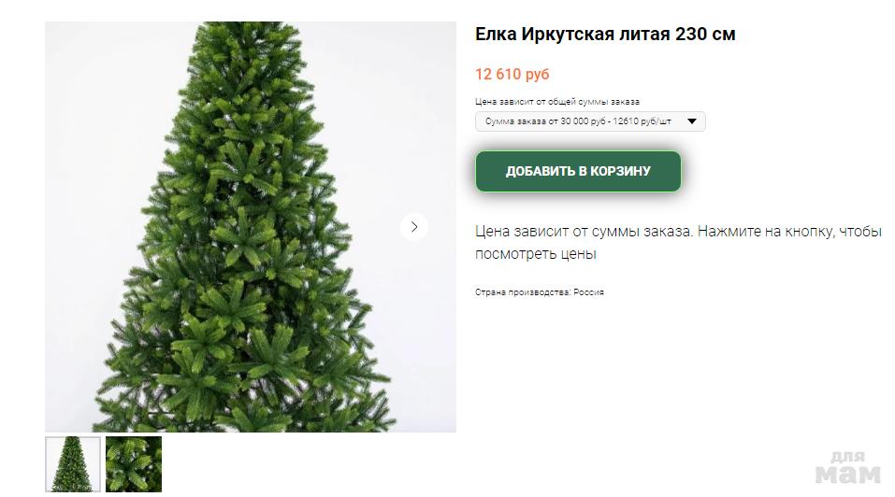Open the large tree photo
The width and height of the screenshot is (895, 497).
(x=251, y=227)
